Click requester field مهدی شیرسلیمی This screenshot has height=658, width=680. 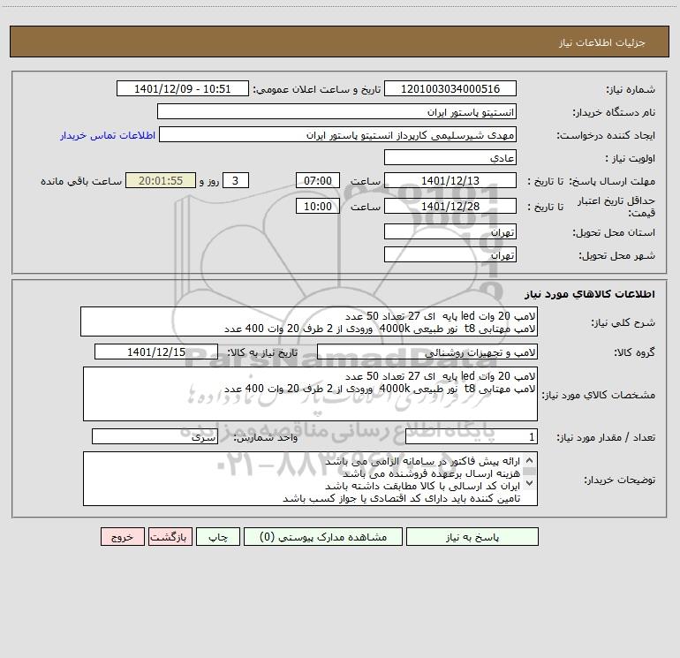pyautogui.click(x=338, y=134)
